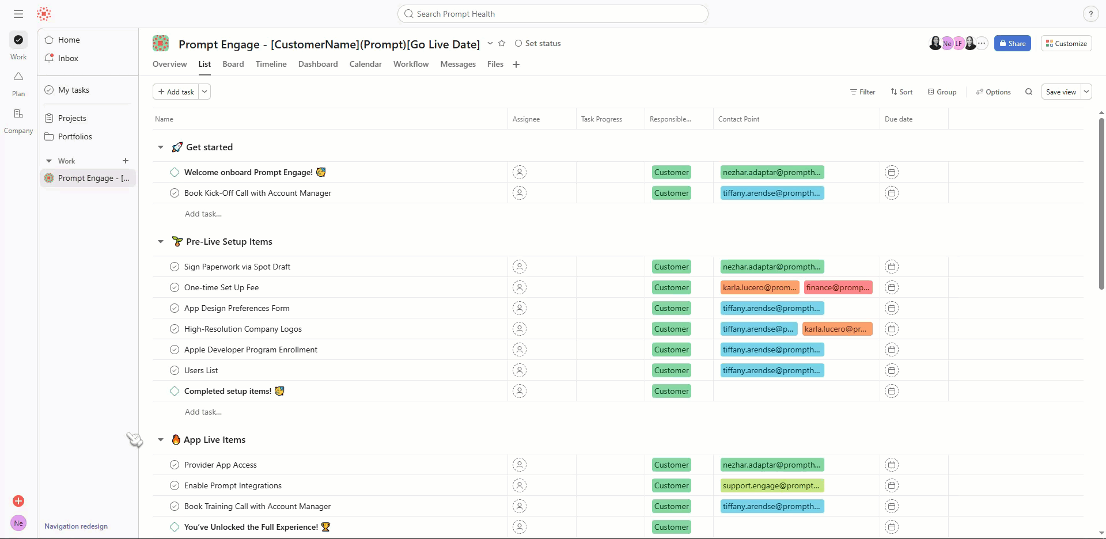Set due date for One-time Set Up Fee

[x=892, y=287]
